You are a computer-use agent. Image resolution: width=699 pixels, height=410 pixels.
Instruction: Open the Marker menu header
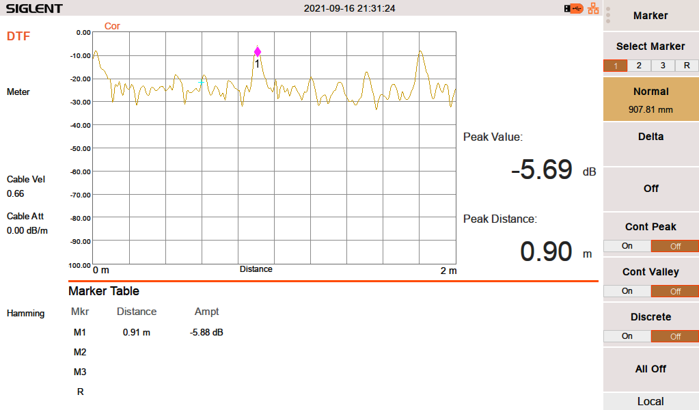(650, 16)
